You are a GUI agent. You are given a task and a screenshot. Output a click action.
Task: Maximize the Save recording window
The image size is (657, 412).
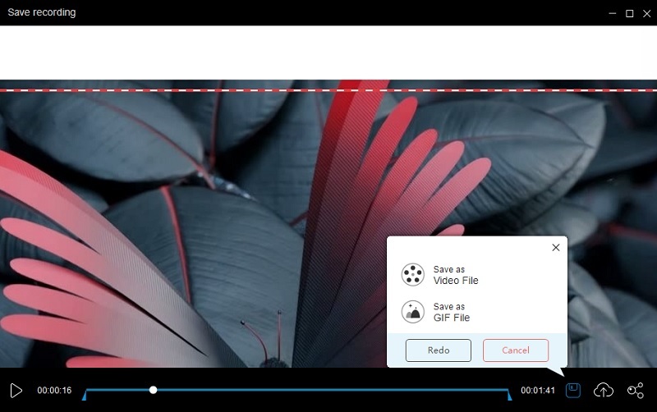pos(629,13)
